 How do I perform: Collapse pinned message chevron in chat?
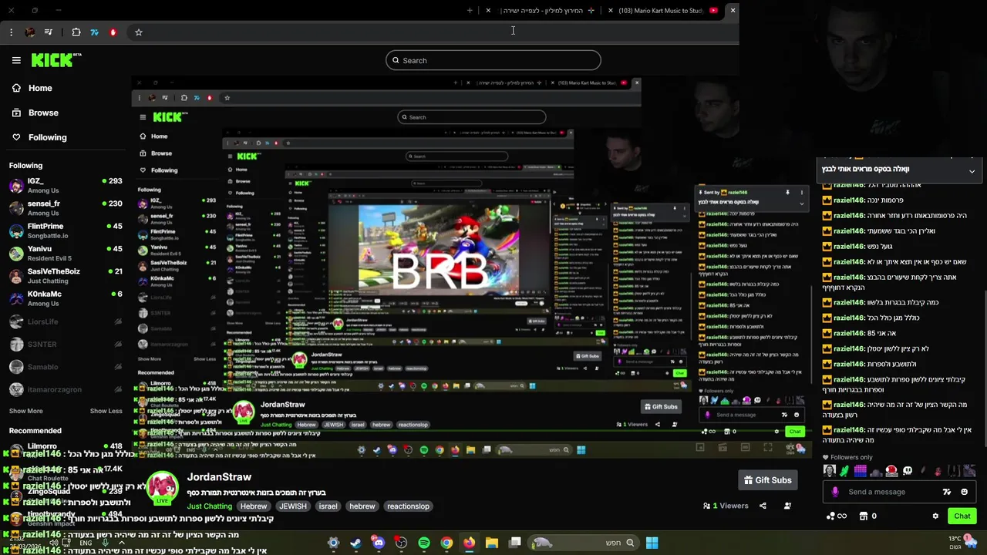point(972,171)
